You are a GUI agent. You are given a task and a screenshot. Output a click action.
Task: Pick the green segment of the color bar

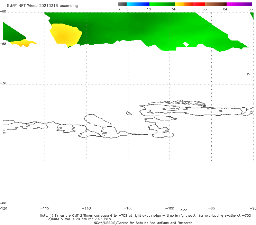click(162, 4)
